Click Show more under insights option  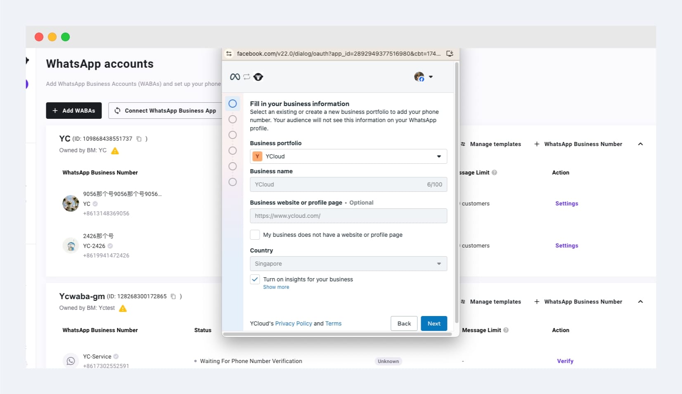click(x=276, y=287)
